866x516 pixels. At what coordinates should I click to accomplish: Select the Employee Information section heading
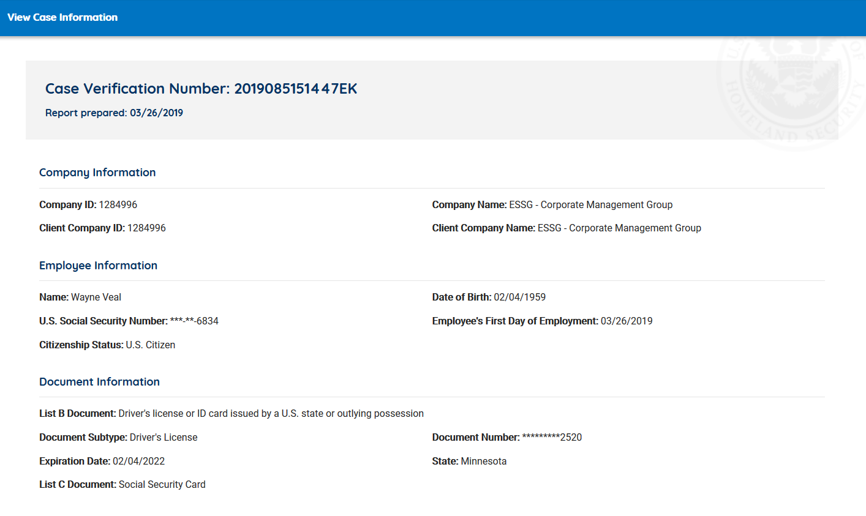click(98, 266)
